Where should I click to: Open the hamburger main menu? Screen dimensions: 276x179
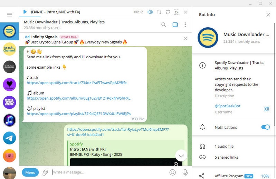coord(10,14)
